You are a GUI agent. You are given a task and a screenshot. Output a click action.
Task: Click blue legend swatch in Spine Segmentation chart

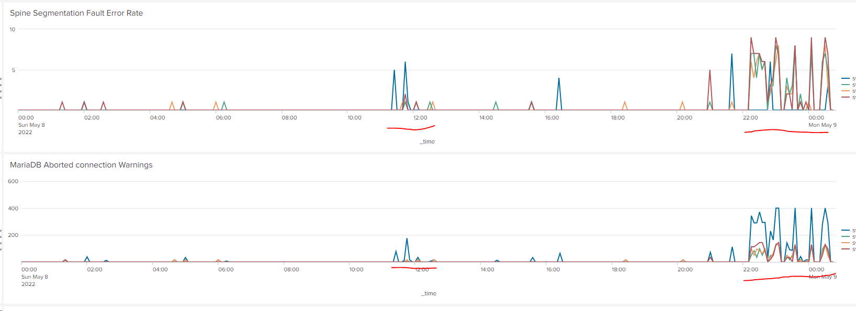click(846, 78)
